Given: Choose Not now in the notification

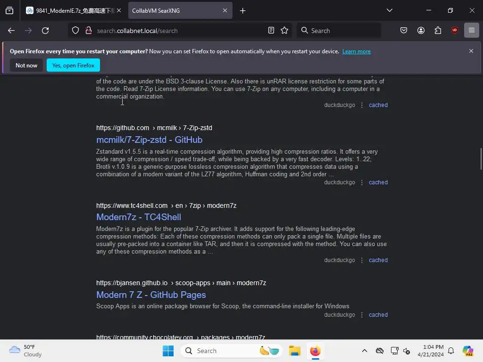Looking at the screenshot, I should [x=26, y=65].
